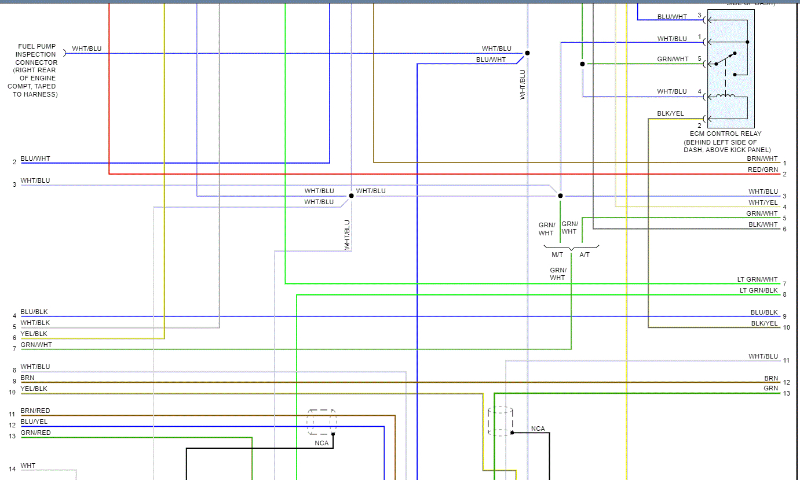Select the FUEL PUMP INSPECTION CONNECTOR label
This screenshot has height=480, width=800.
(x=36, y=70)
